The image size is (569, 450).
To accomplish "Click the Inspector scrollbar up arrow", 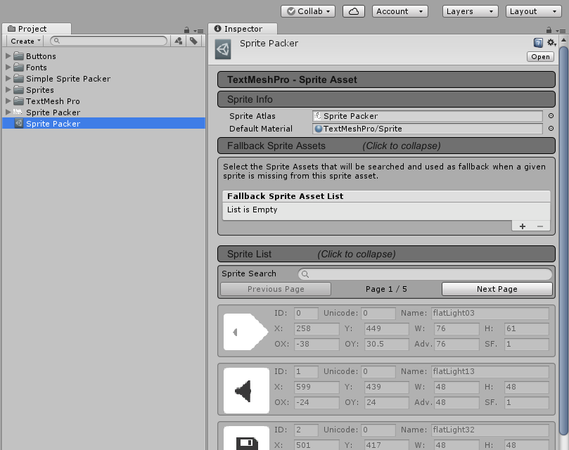I will (563, 40).
